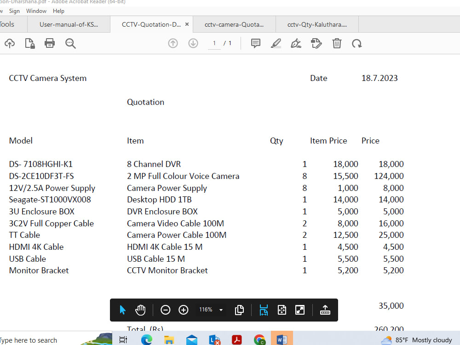Click the text 3C2V Full Copper Cable

click(x=52, y=223)
